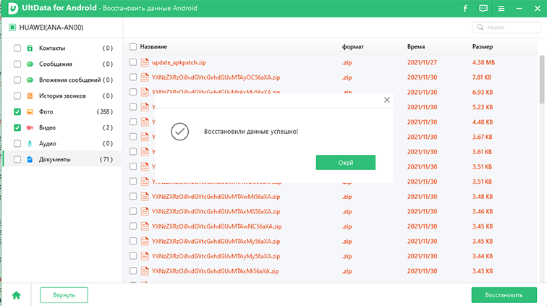Open the Facebook page icon
547x306 pixels.
(x=465, y=9)
